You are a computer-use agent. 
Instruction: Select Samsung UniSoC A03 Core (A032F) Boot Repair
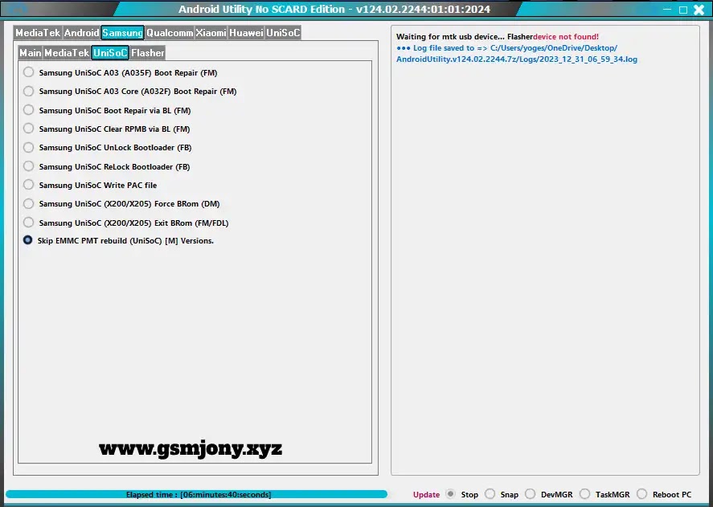(29, 91)
